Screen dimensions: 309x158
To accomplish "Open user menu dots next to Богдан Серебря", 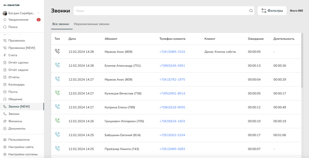I will [38, 13].
